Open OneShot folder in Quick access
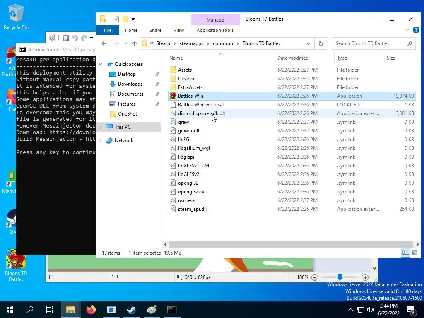This screenshot has height=318, width=424. 128,114
